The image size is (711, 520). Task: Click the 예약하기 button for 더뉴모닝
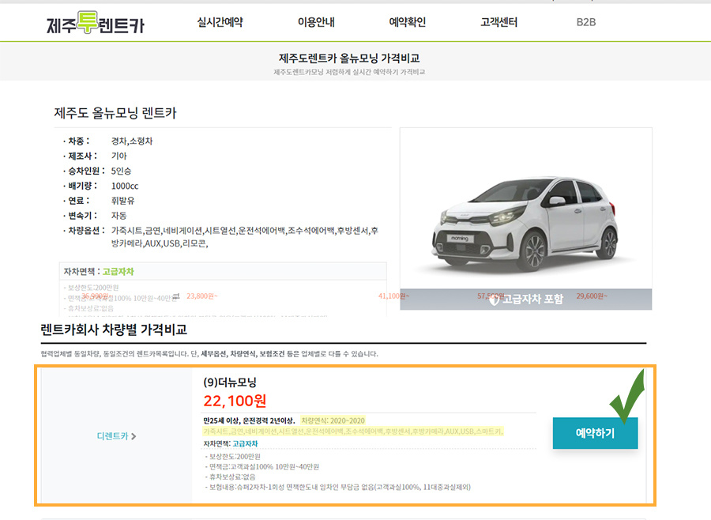[595, 433]
